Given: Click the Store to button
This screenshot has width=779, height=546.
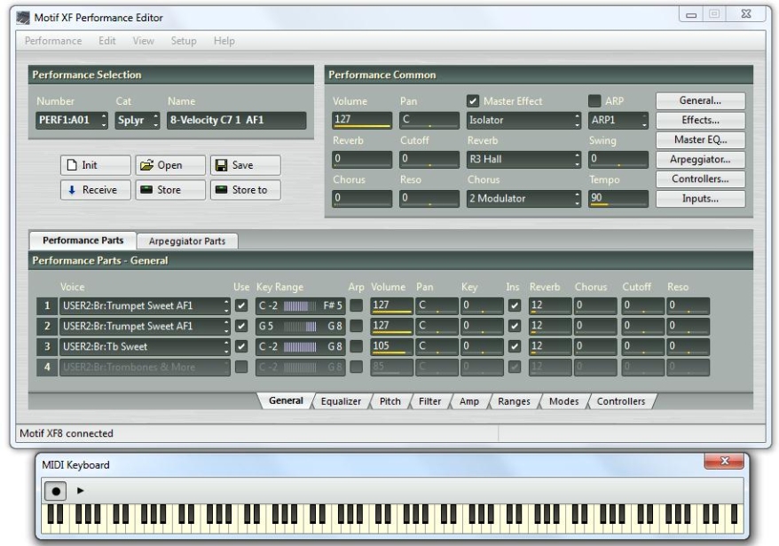Looking at the screenshot, I should (x=246, y=190).
